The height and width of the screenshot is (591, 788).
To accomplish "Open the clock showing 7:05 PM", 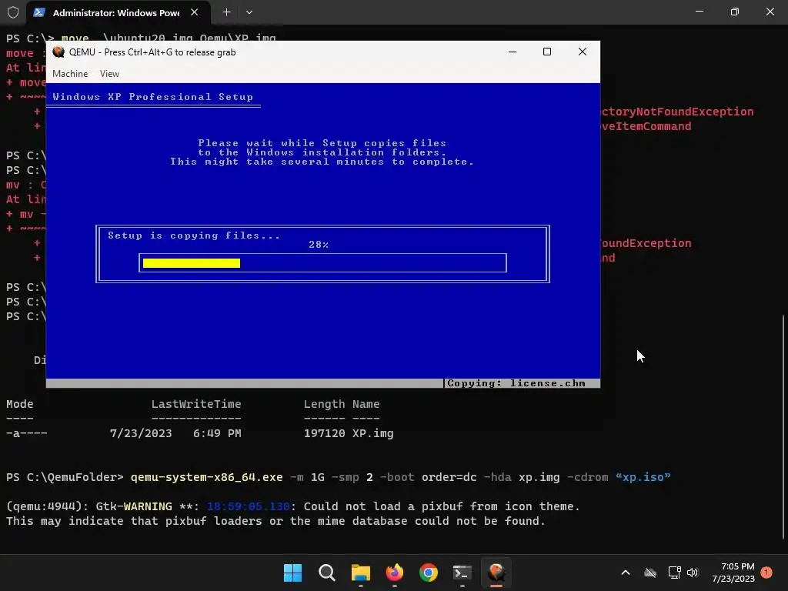I will coord(733,573).
